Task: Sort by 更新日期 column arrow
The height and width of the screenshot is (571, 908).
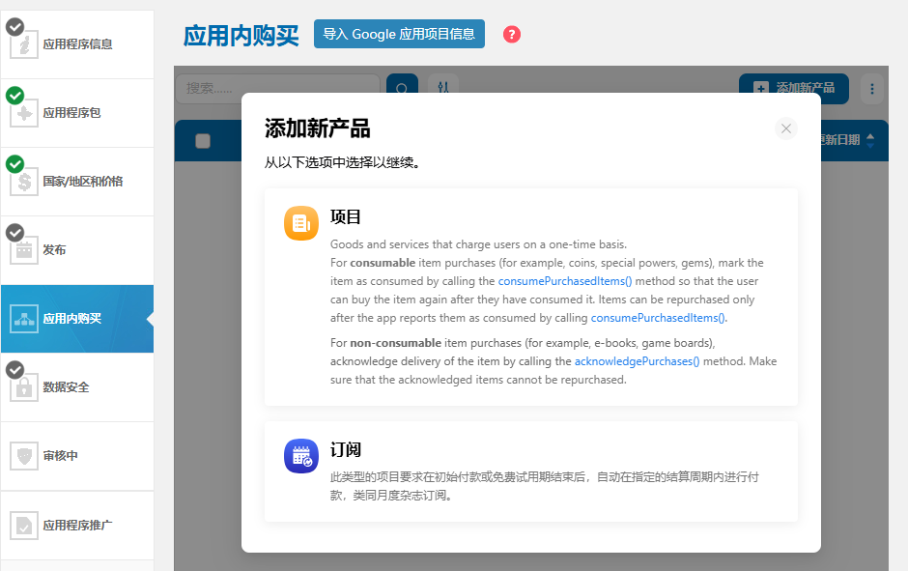Action: click(870, 140)
